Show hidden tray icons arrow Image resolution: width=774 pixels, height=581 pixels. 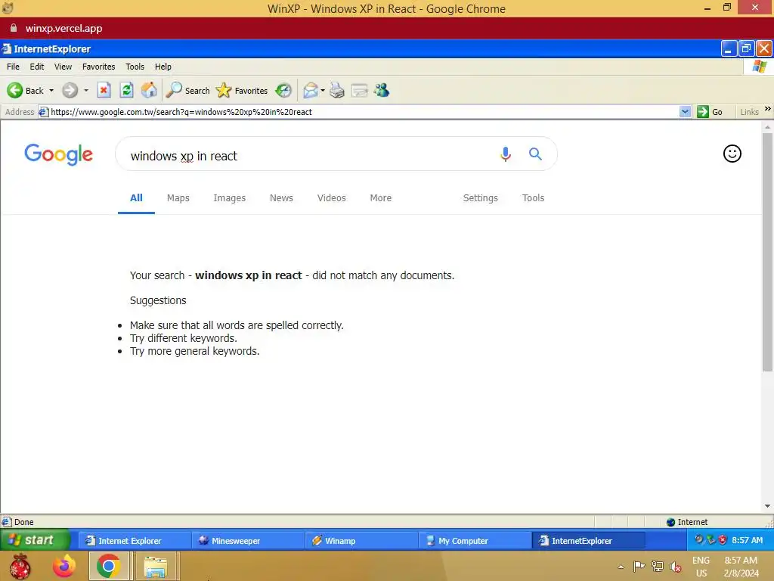pyautogui.click(x=621, y=567)
